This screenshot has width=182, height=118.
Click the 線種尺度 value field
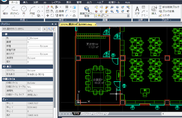click(x=40, y=50)
